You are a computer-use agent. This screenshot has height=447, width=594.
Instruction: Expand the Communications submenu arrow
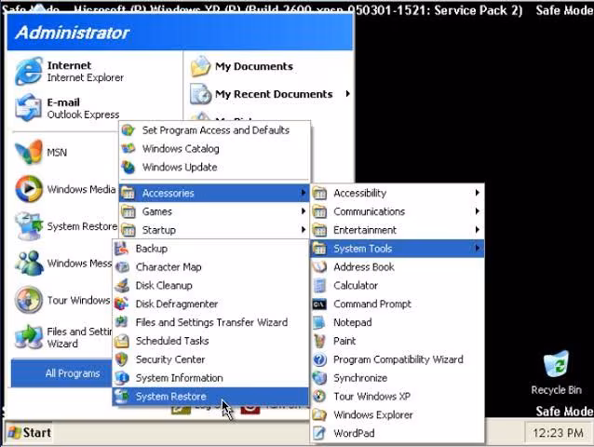pyautogui.click(x=478, y=211)
